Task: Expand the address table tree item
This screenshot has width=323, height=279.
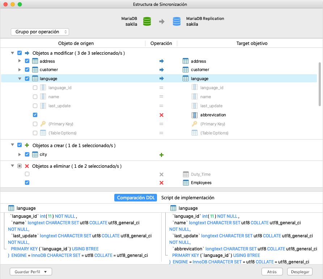Action: tap(20, 61)
